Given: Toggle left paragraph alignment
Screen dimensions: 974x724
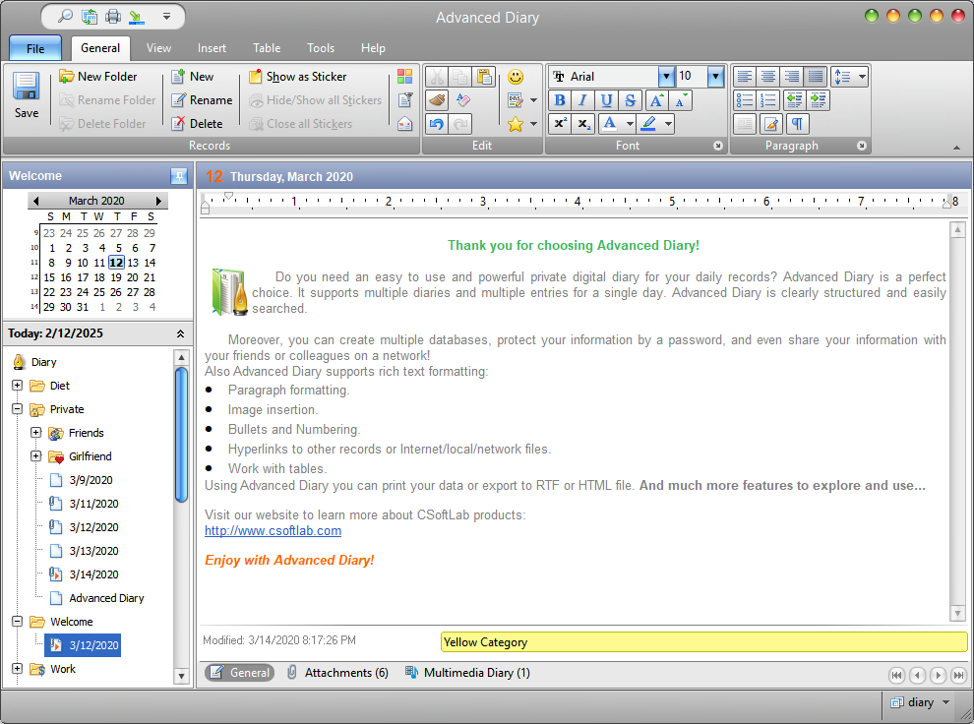Looking at the screenshot, I should pyautogui.click(x=744, y=77).
